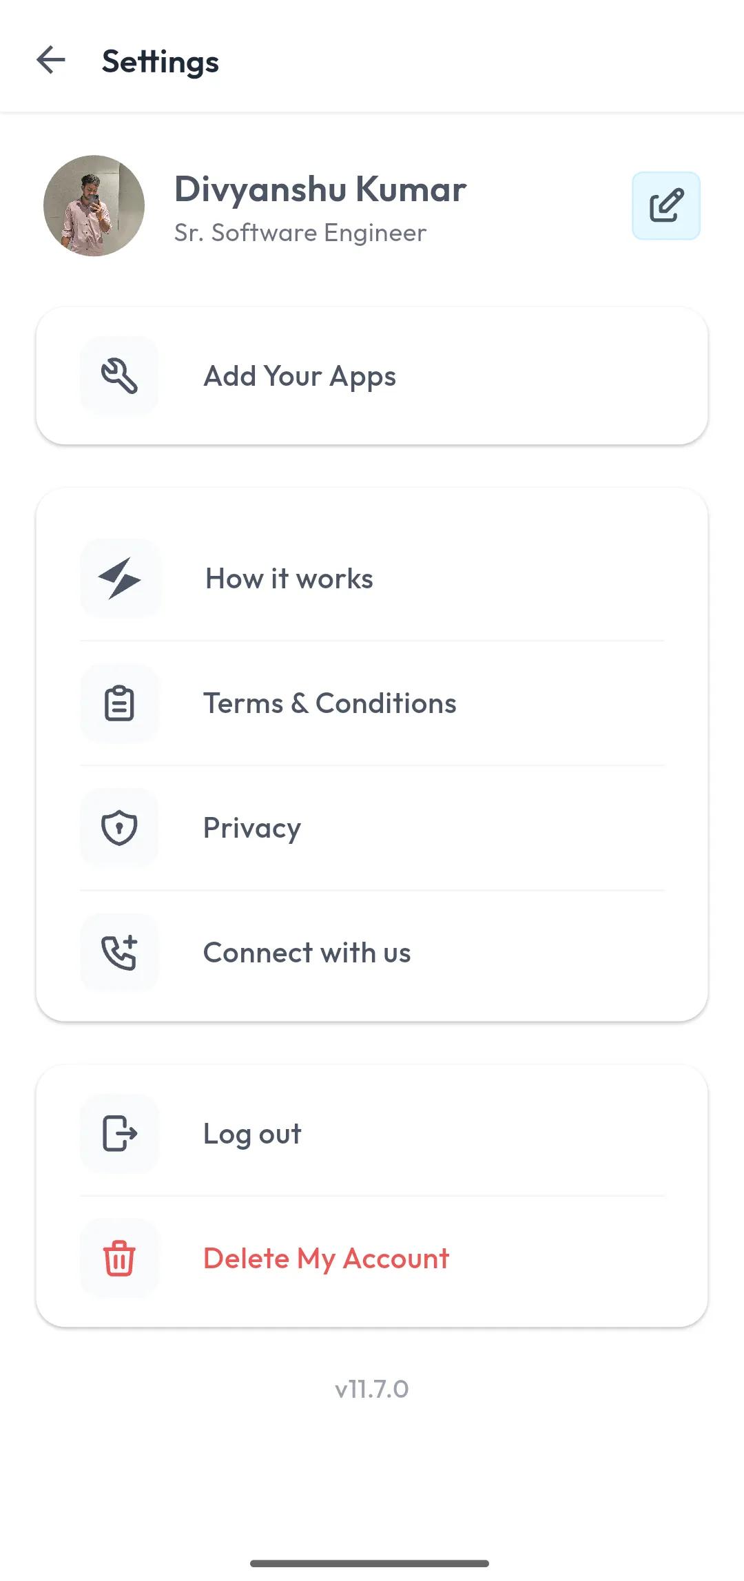This screenshot has width=744, height=1581.
Task: Tap the red trash can icon
Action: point(119,1259)
